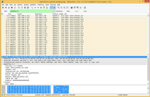Open a capture file

click(19, 8)
